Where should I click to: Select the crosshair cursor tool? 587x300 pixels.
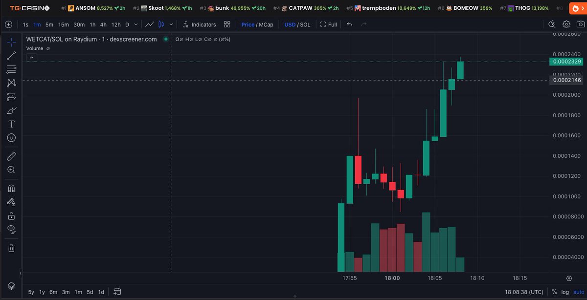point(11,42)
